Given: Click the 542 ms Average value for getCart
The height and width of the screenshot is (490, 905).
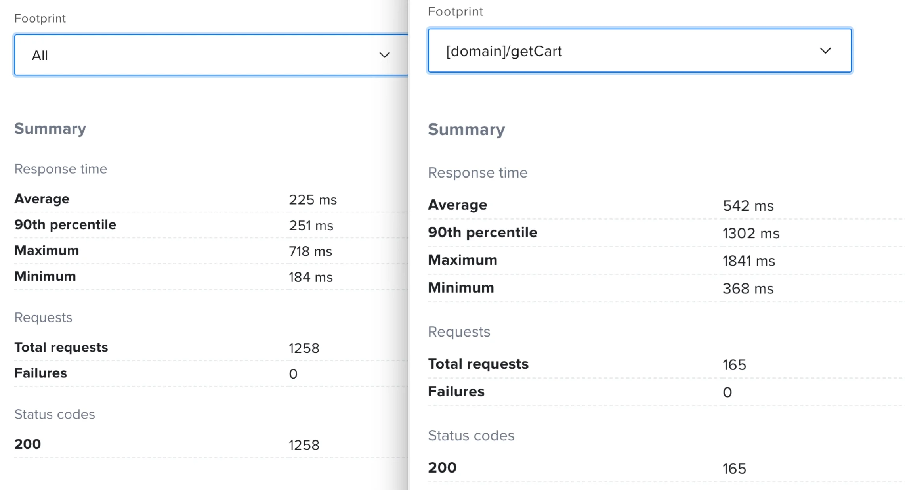Looking at the screenshot, I should pos(748,205).
